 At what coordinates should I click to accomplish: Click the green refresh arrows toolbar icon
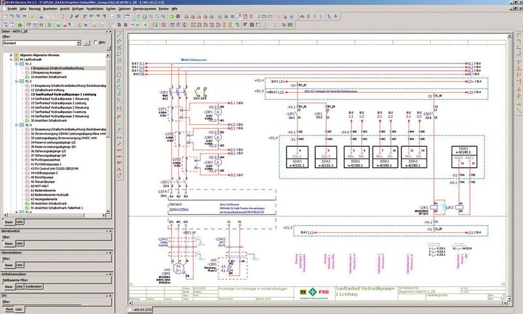point(139,16)
